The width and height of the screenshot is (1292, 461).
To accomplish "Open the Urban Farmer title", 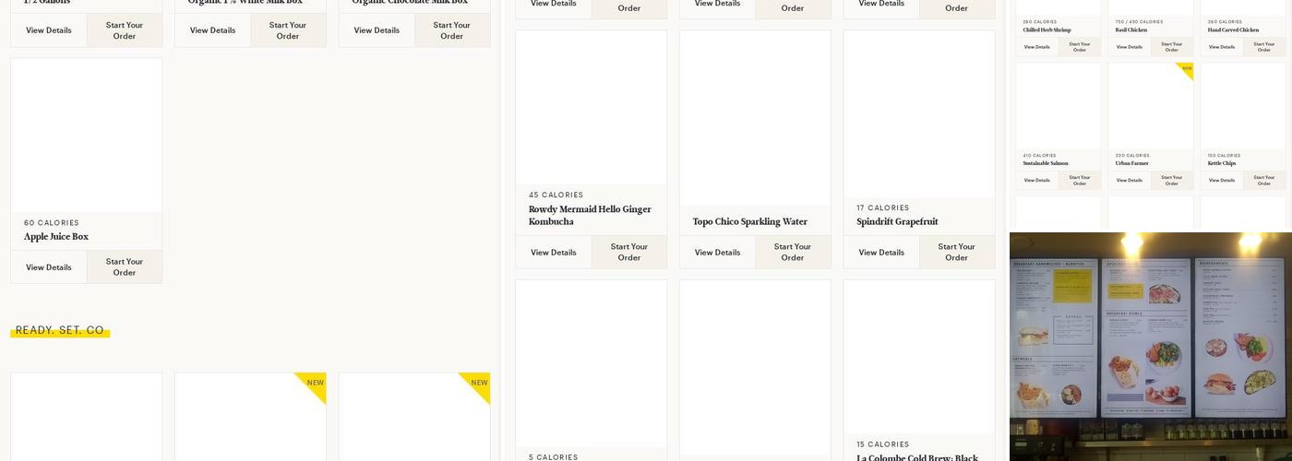I will [x=1131, y=164].
